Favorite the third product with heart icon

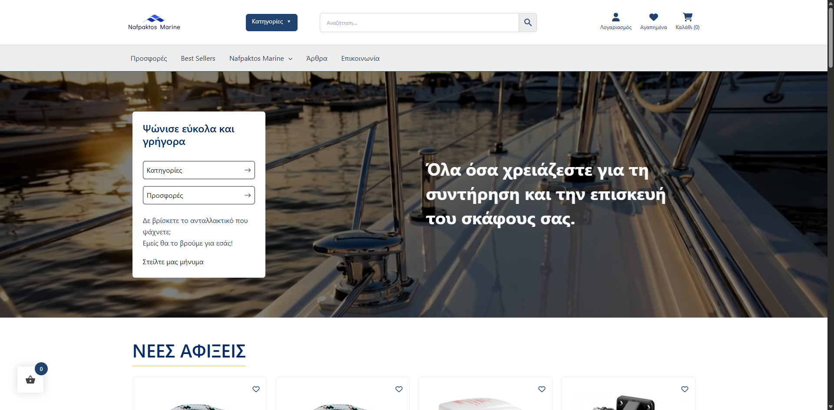tap(542, 389)
